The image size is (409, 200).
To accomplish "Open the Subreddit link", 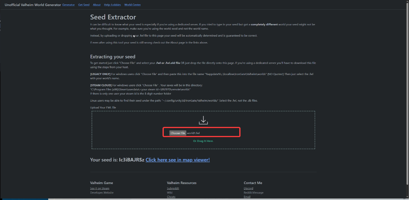I will point(173,188).
